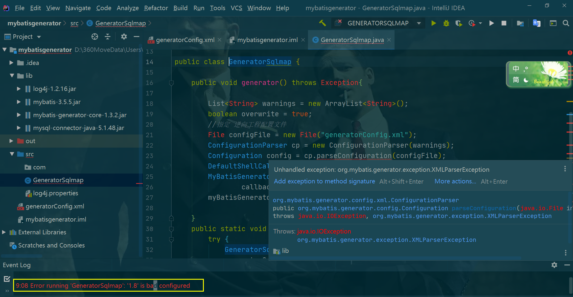Open Project view selector dropdown

pos(39,37)
